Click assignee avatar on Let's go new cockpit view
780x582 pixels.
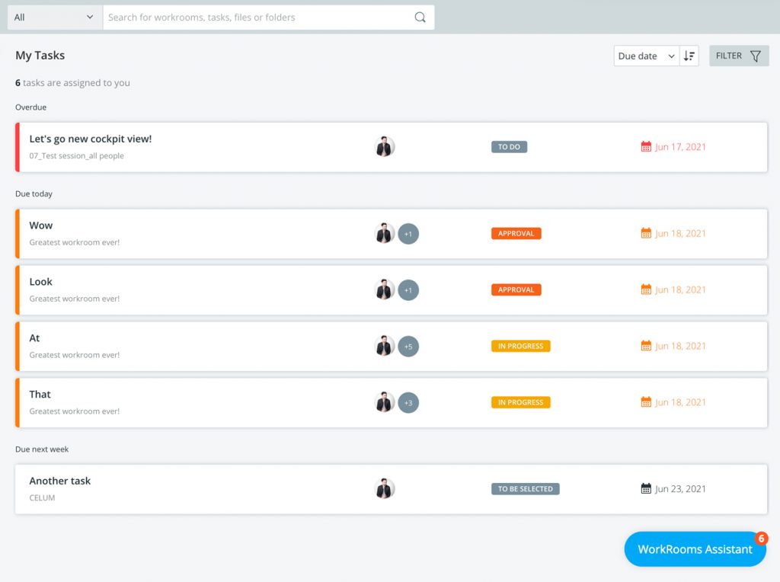click(x=385, y=147)
